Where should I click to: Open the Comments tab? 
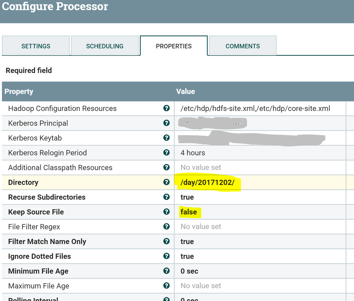coord(243,46)
